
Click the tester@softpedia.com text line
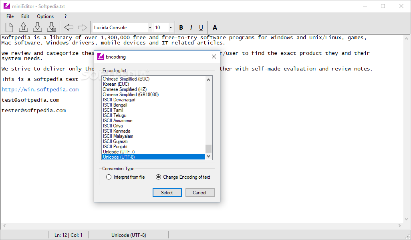tap(34, 111)
